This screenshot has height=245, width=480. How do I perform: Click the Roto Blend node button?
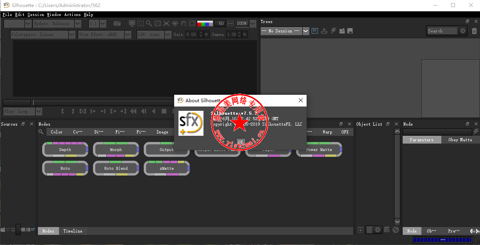click(x=116, y=168)
